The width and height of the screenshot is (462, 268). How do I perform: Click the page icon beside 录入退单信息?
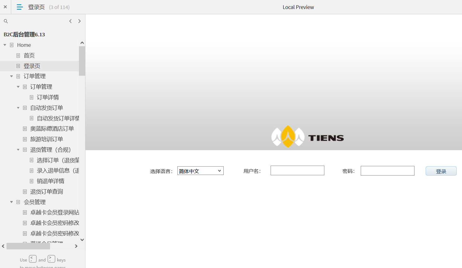31,171
